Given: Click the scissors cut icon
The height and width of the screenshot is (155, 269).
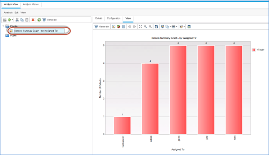Looking at the screenshot, I should pyautogui.click(x=17, y=20).
